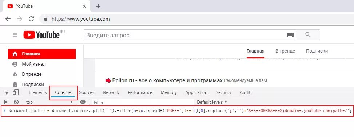
Task: Clear console with the ban icon
Action: point(16,102)
